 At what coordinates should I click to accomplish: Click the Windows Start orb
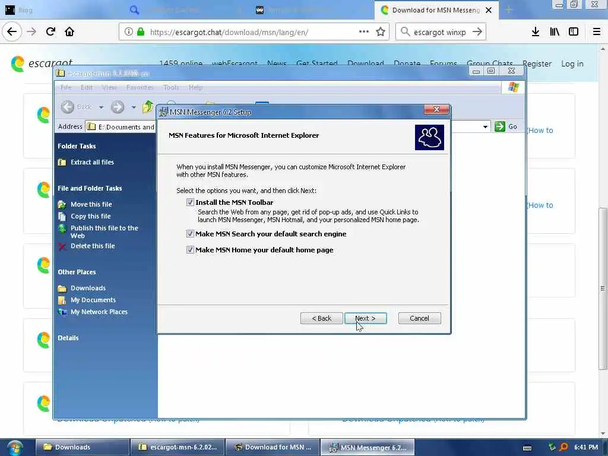pyautogui.click(x=15, y=448)
